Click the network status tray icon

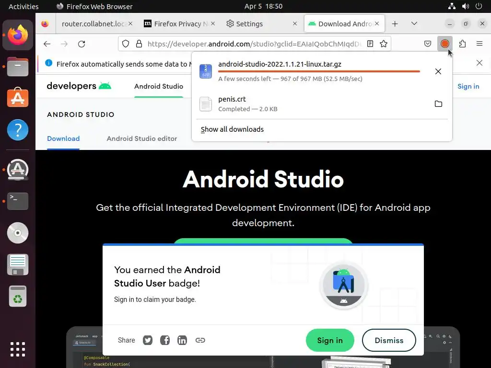452,6
